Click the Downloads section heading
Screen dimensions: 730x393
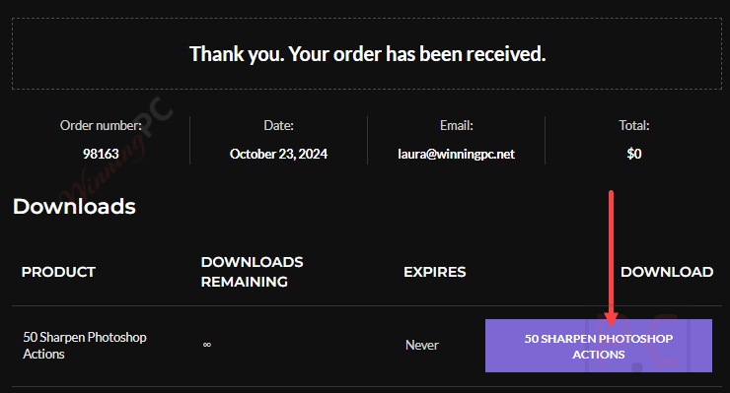tap(74, 207)
